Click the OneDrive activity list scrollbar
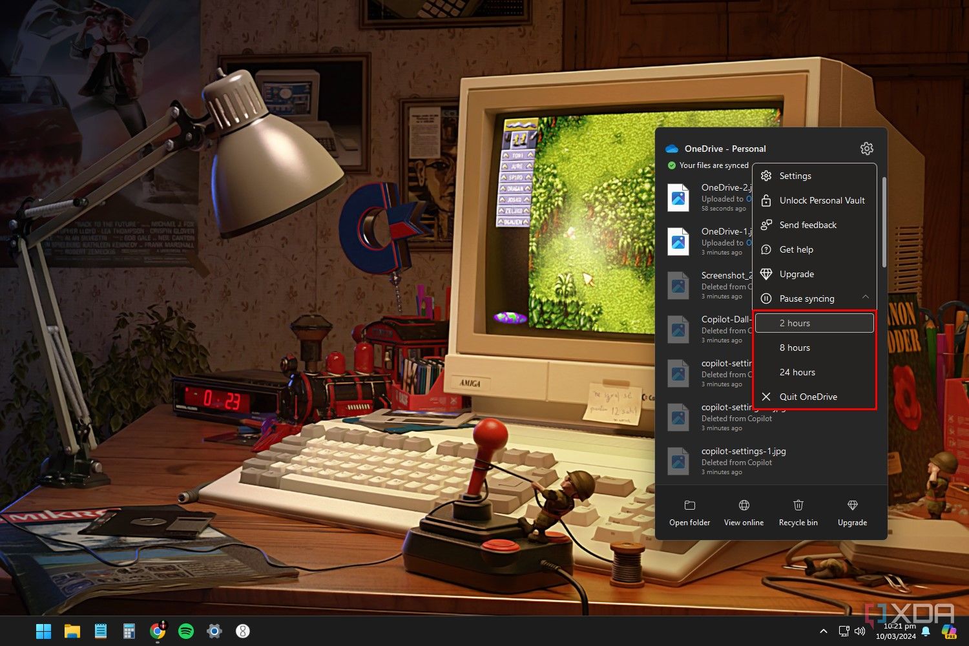The height and width of the screenshot is (646, 969). coord(884,223)
